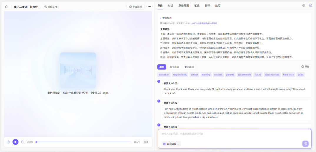Click the current time 00:00

[x=30, y=142]
